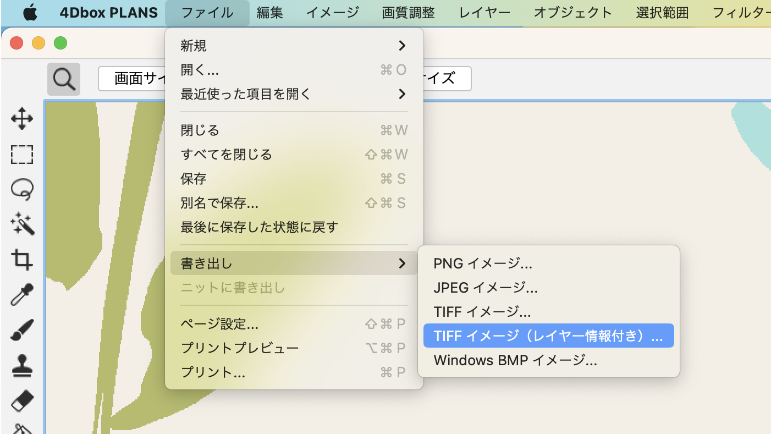771x434 pixels.
Task: Choose PNG イメージ... export option
Action: [482, 263]
